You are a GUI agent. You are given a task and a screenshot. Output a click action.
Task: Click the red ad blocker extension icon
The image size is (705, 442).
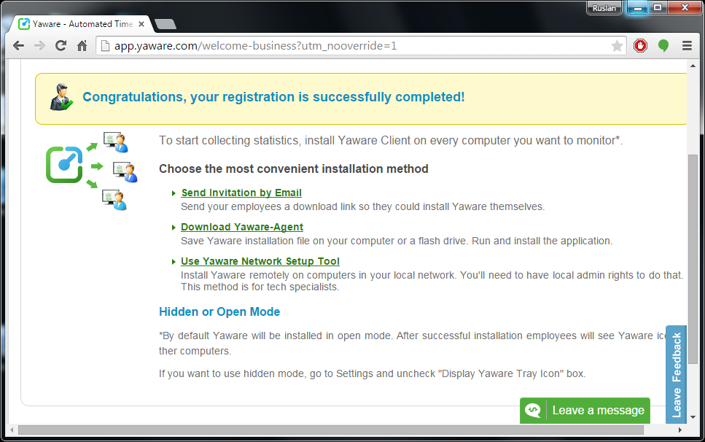tap(640, 46)
